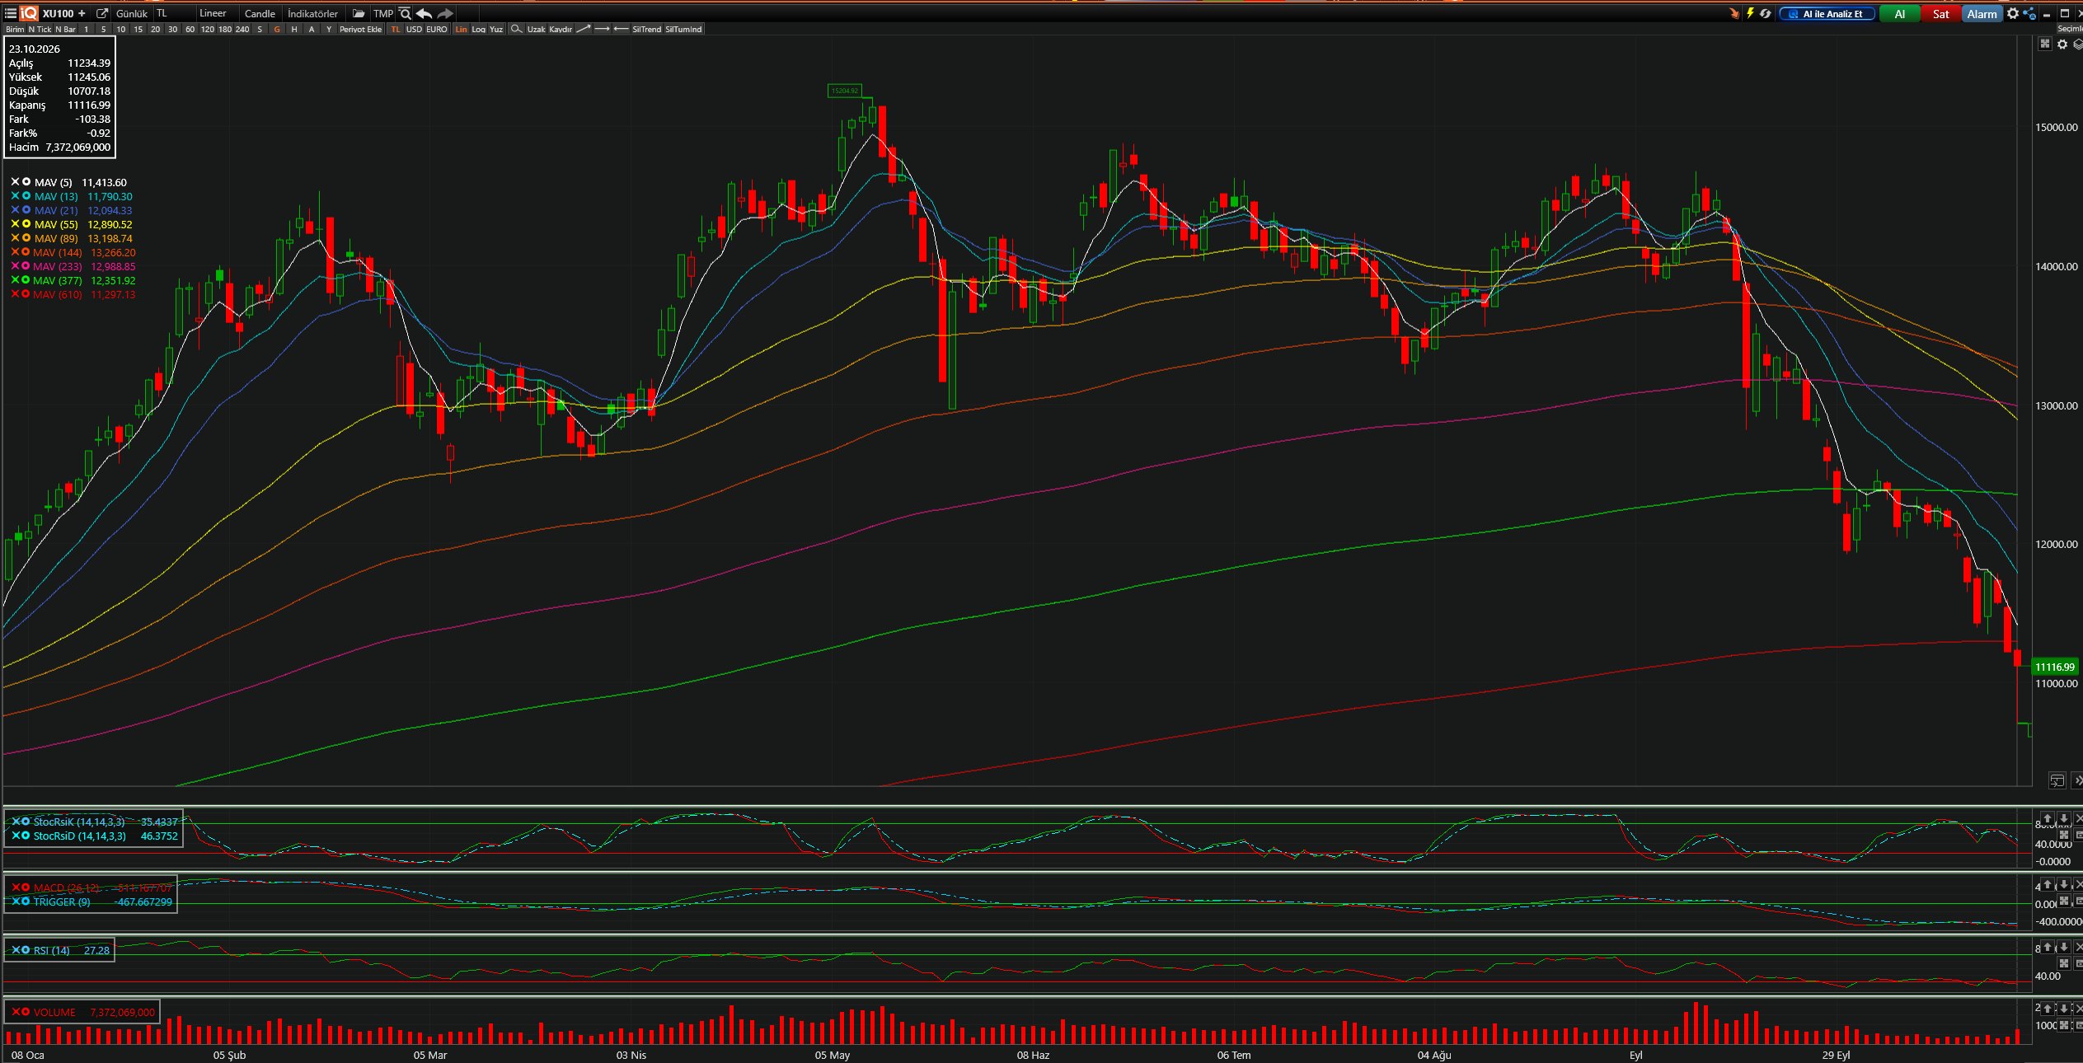Open the Günlük period dropdown
2083x1063 pixels.
[x=132, y=13]
